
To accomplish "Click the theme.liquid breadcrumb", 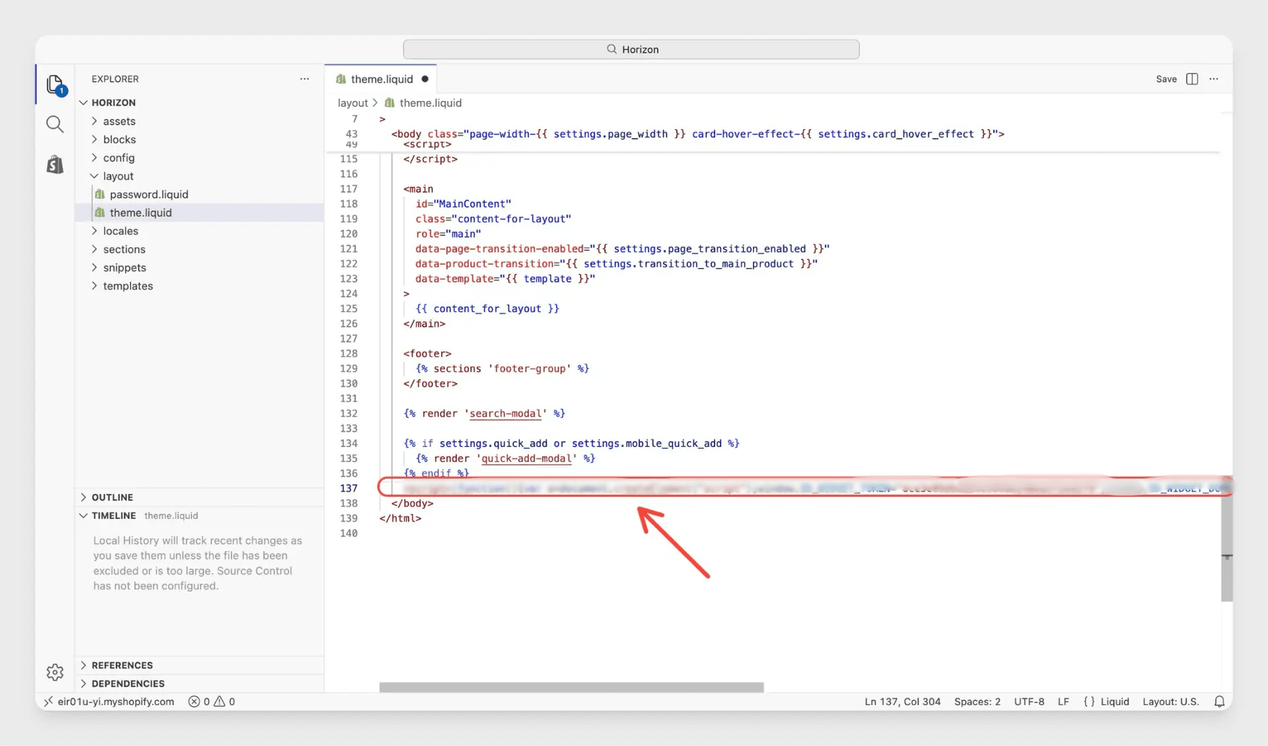I will [430, 103].
